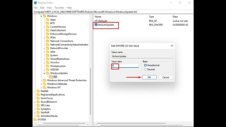Viewport: 226px width, 127px height.
Task: Click the safer folder icon
Action: coord(48,52)
